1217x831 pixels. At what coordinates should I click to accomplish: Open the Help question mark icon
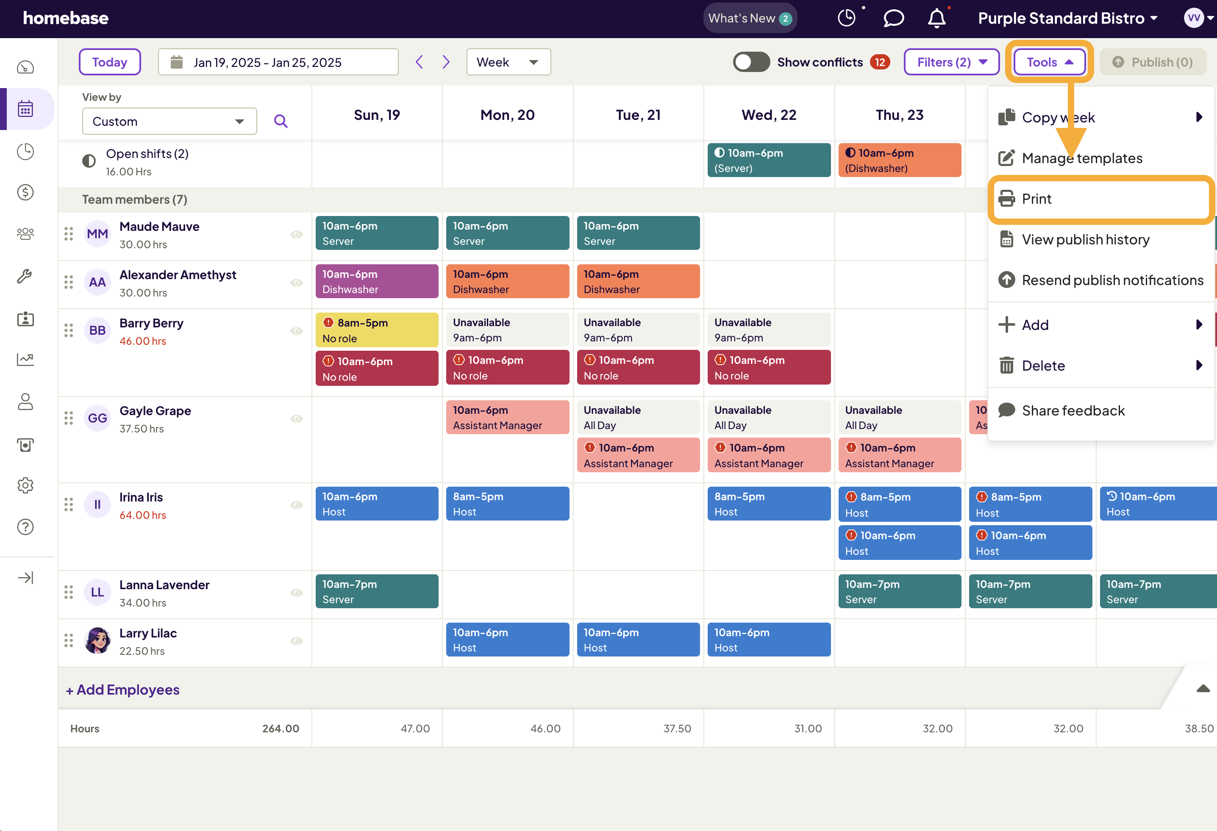click(25, 527)
